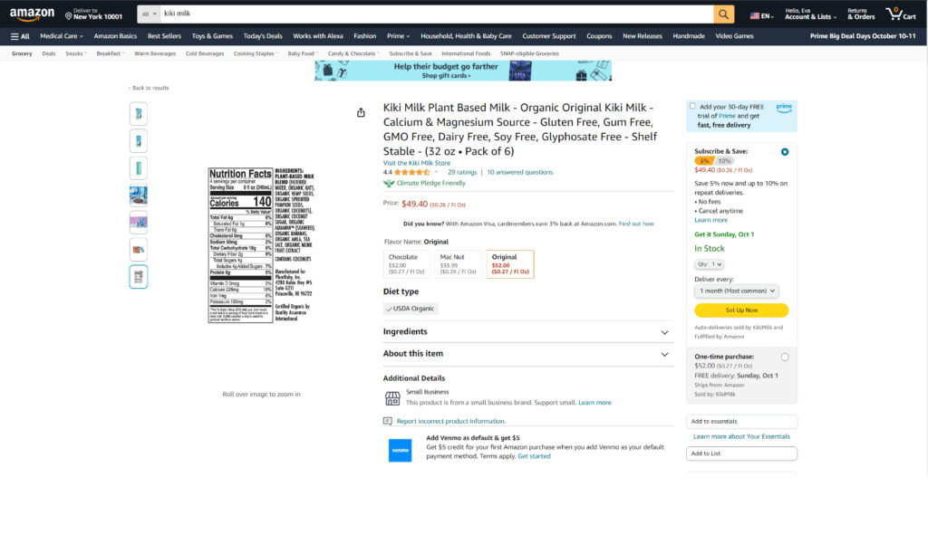This screenshot has height=534, width=928.
Task: Select the Subscribe & Save radio button
Action: coord(785,152)
